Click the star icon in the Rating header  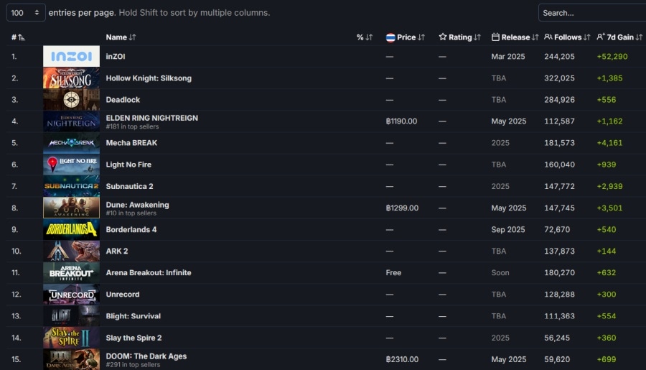442,37
